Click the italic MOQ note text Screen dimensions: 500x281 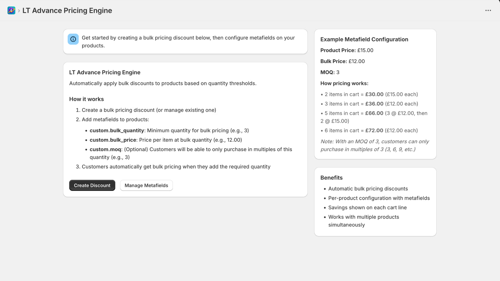coord(375,145)
